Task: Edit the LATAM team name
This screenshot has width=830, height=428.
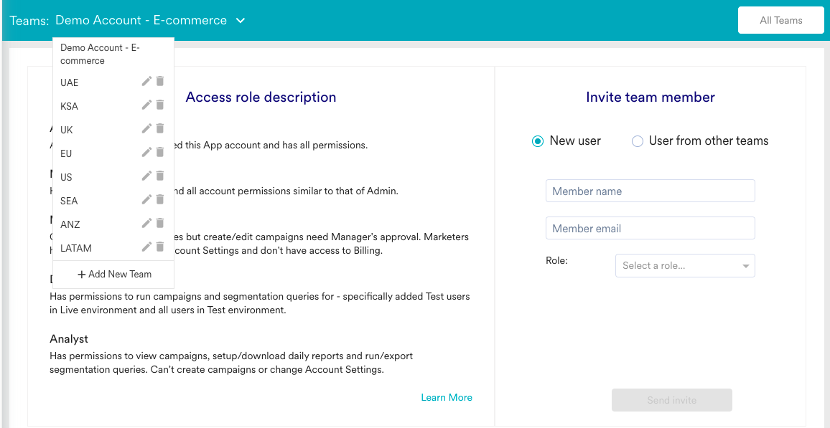Action: tap(146, 247)
